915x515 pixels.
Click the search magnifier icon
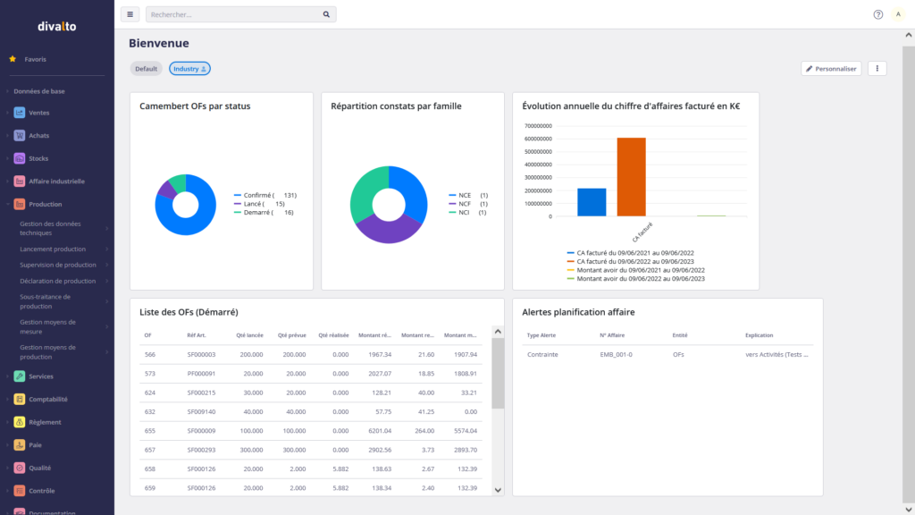[x=327, y=14]
